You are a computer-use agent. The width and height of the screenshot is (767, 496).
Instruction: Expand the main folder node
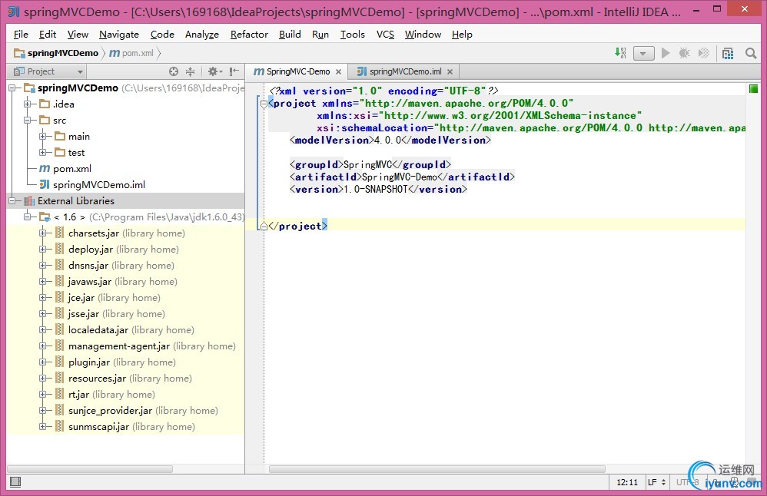point(43,137)
